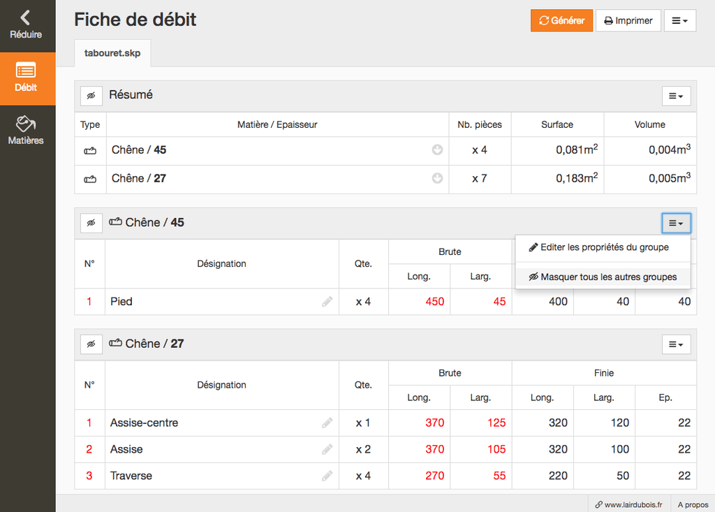This screenshot has width=715, height=512.
Task: Click pencil icon for Assise-centre row
Action: (327, 423)
